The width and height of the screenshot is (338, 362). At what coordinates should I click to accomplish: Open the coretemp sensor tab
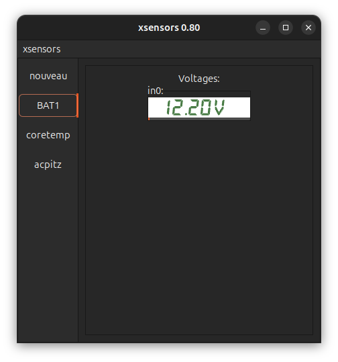click(x=48, y=135)
